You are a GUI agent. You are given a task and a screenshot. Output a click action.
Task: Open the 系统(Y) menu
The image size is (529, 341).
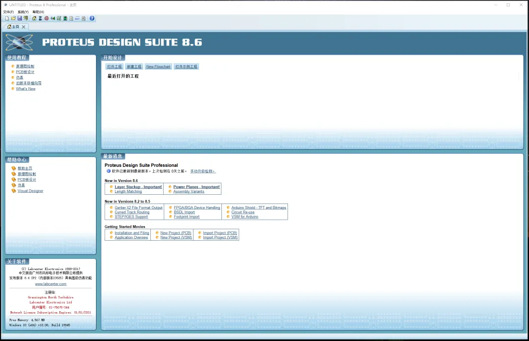coord(24,12)
